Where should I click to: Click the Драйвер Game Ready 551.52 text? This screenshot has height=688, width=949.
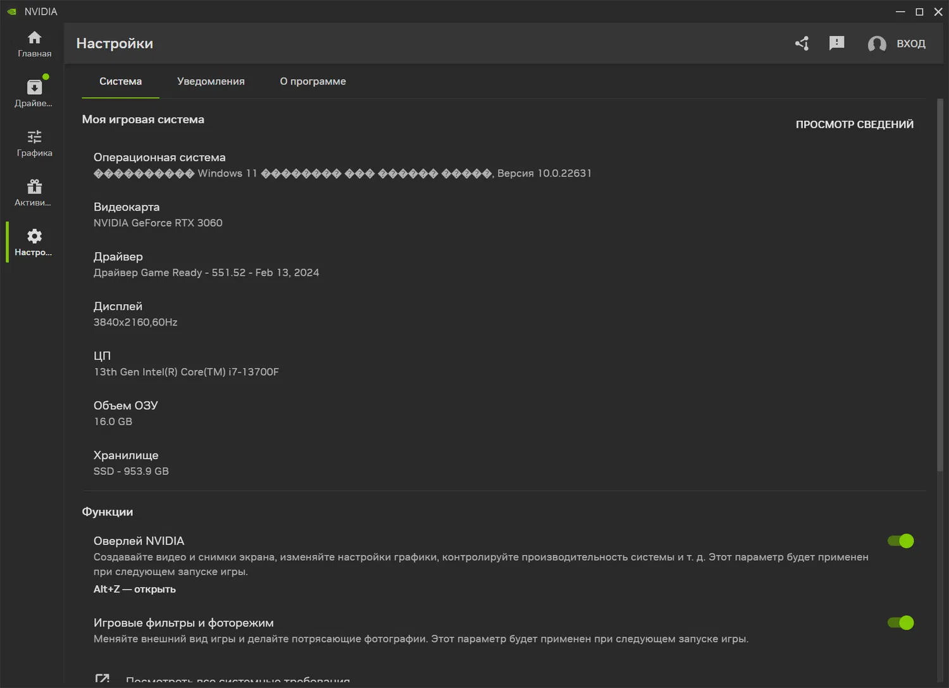(x=206, y=273)
